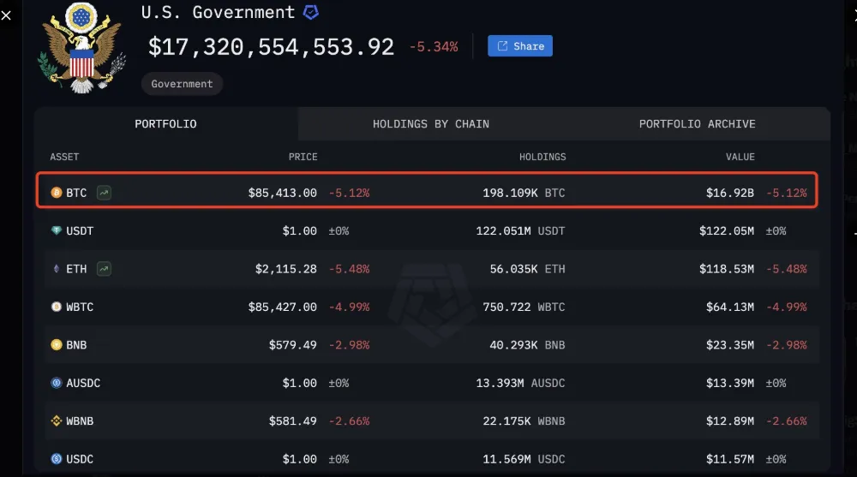Screen dimensions: 857x477
Task: Click the BNB coin icon
Action: tap(57, 345)
